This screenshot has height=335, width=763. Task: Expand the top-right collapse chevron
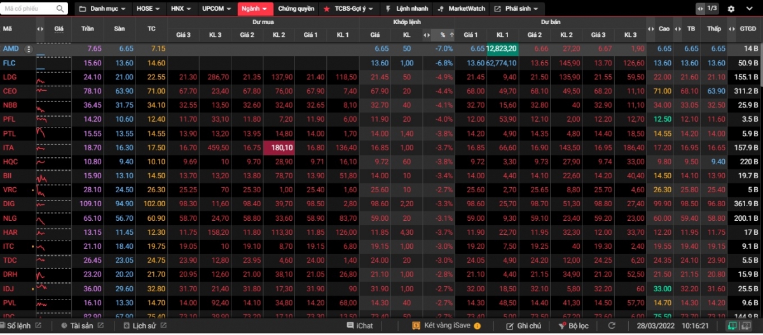[x=751, y=9]
